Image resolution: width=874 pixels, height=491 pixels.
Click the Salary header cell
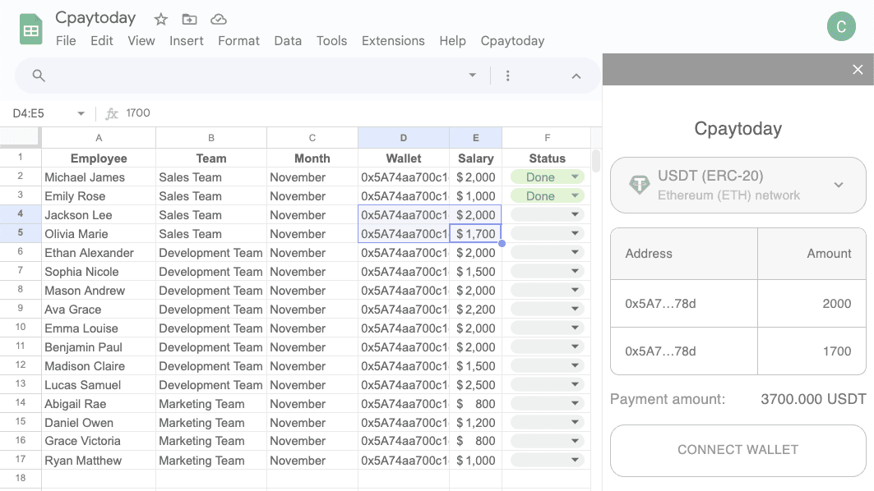pos(475,158)
